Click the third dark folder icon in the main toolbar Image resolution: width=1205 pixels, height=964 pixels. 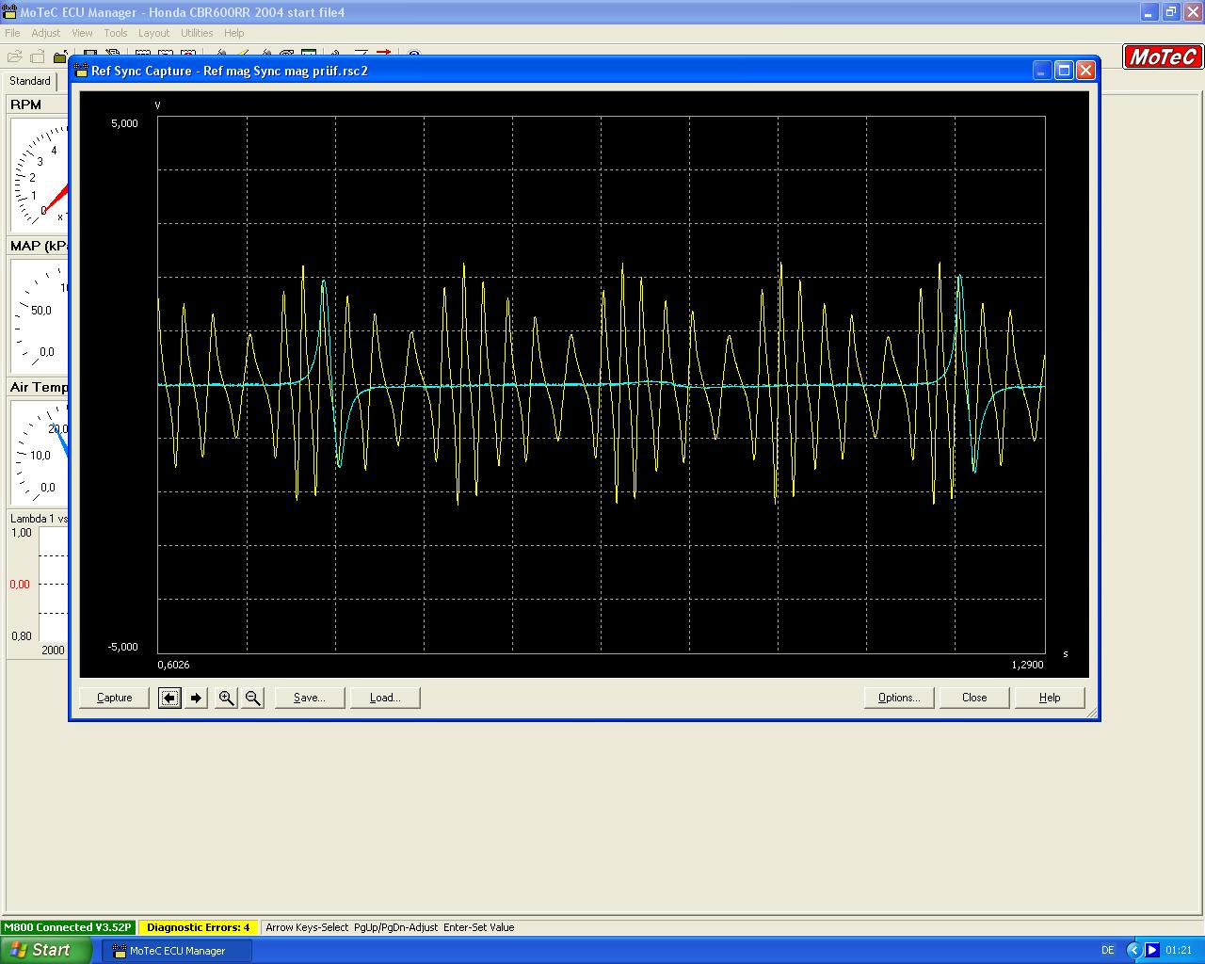pos(59,56)
